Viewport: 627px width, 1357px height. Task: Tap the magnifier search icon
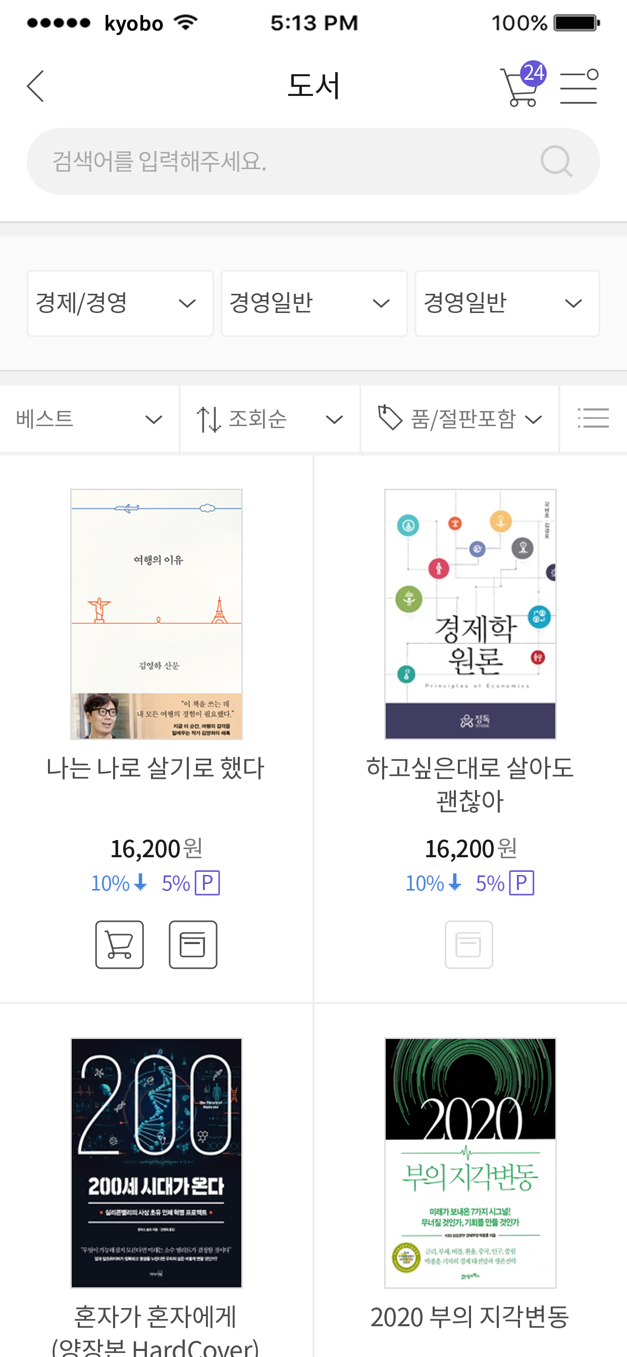tap(556, 161)
